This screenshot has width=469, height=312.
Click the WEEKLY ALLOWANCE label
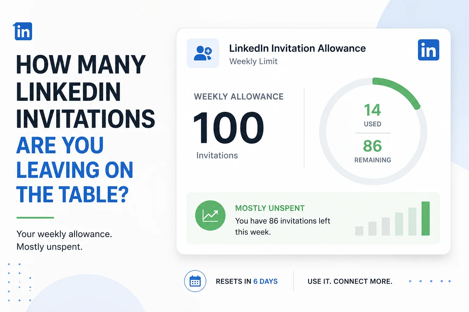pyautogui.click(x=239, y=97)
